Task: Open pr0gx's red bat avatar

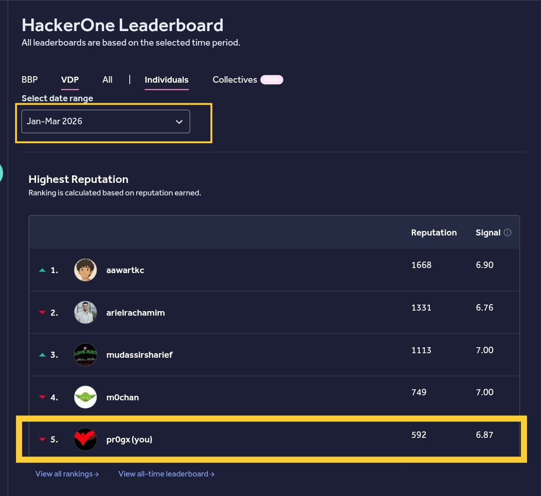Action: (85, 439)
